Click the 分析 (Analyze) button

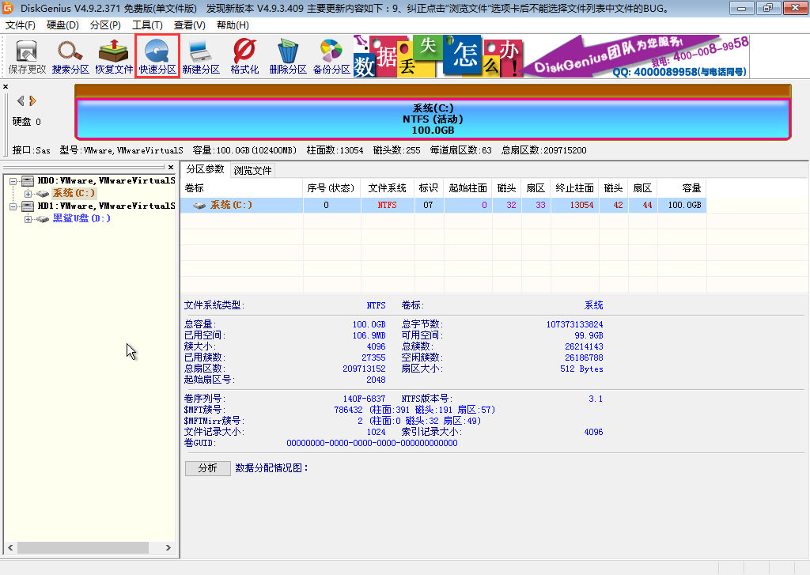pyautogui.click(x=207, y=468)
